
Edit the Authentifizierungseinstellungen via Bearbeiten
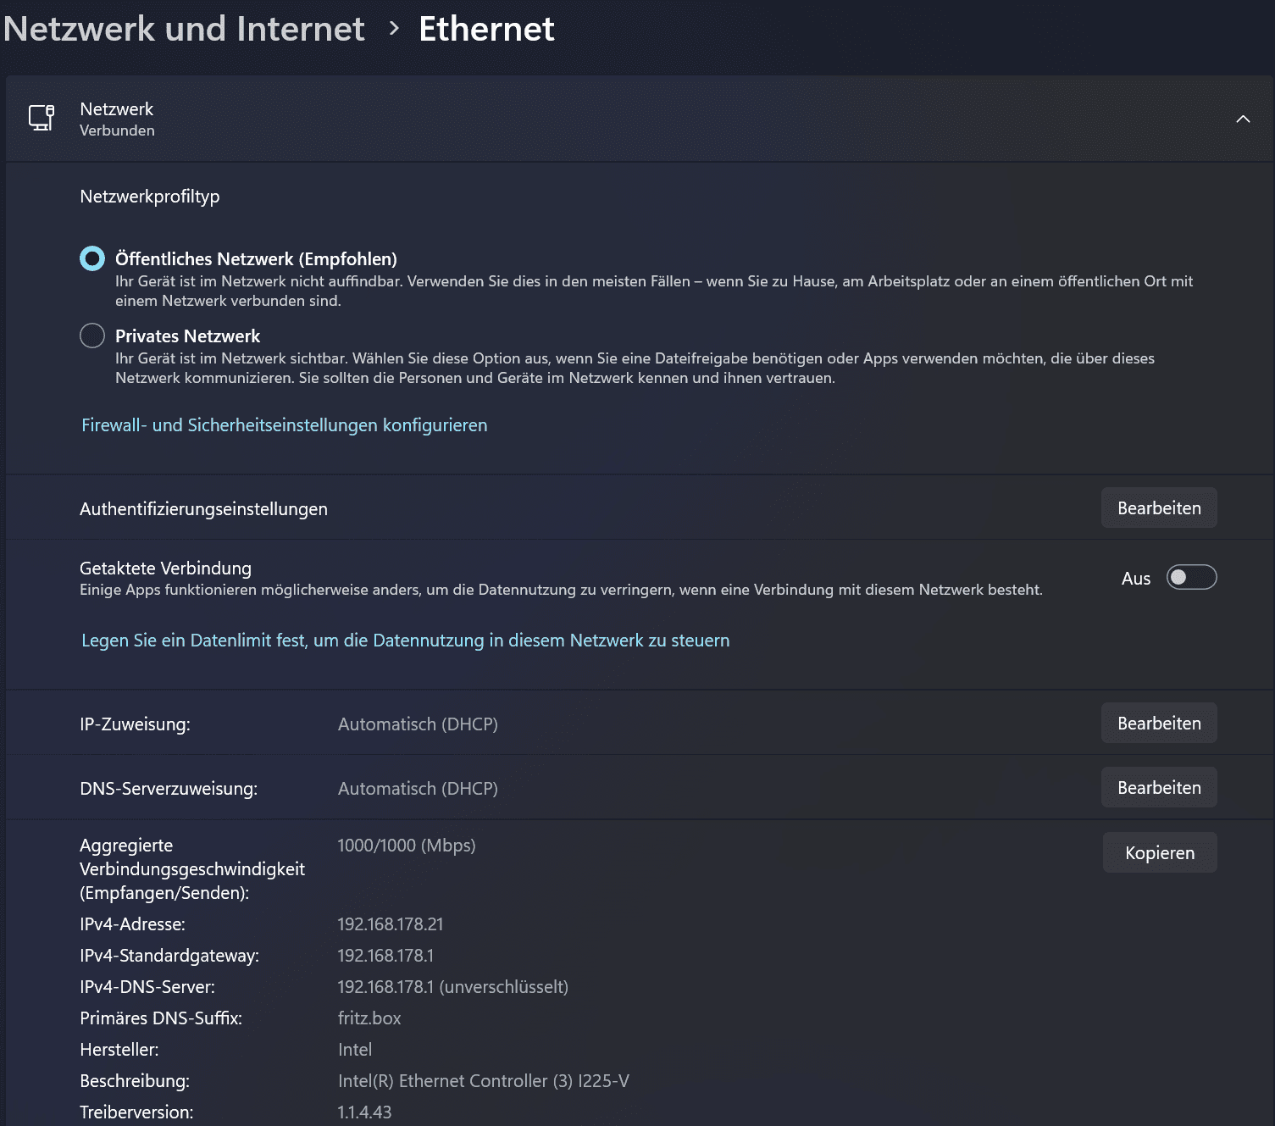point(1158,508)
